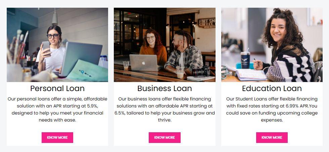The image size is (329, 152).
Task: Click the open notebook on student's desk
Action: point(251,75)
